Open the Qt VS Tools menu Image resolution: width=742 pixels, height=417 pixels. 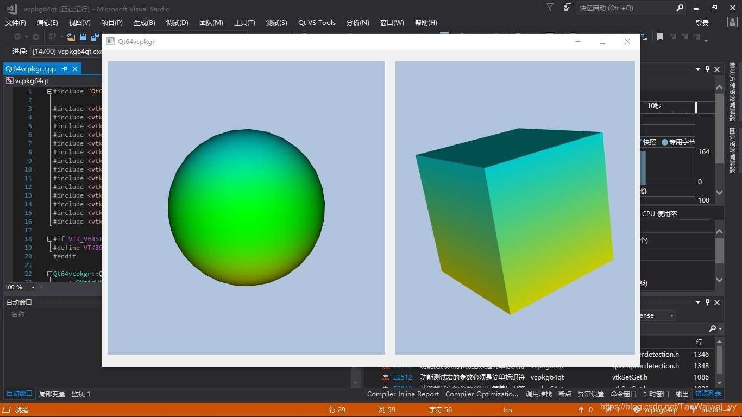tap(317, 22)
